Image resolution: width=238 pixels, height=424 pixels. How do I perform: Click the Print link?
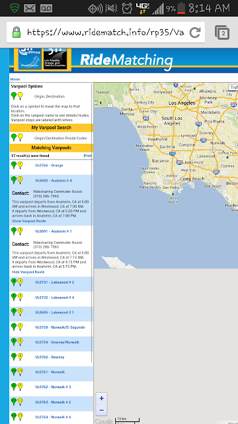point(87,156)
